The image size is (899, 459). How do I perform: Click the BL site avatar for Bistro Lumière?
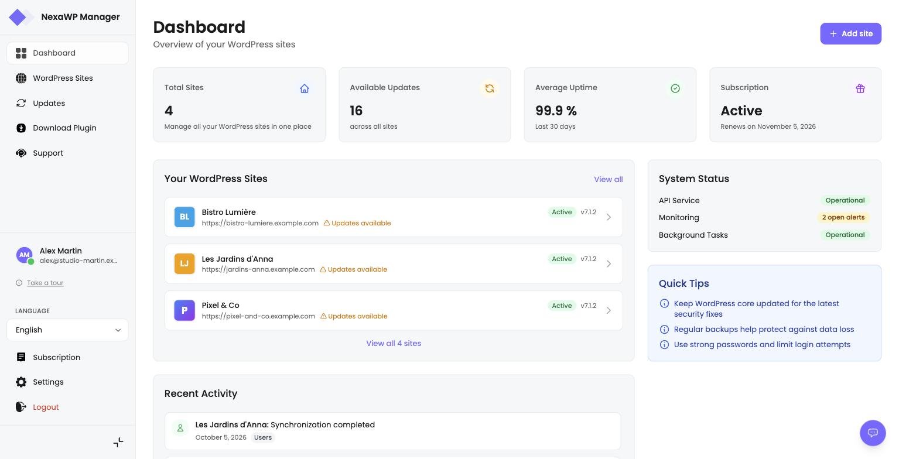point(184,217)
